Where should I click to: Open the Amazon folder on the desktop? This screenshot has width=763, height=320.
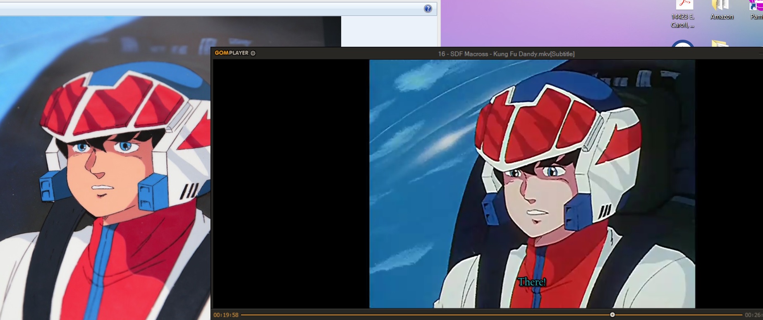click(722, 10)
